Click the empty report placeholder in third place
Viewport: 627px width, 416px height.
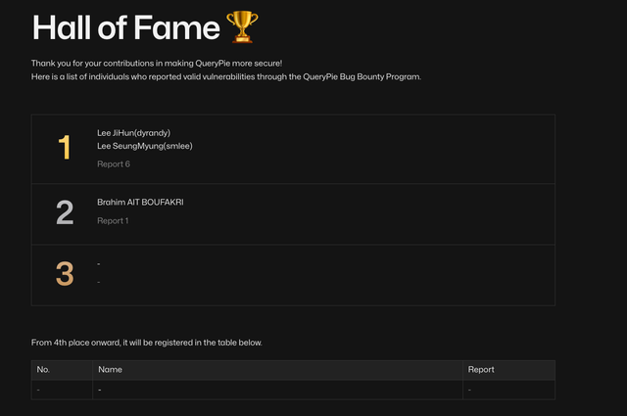click(x=99, y=282)
